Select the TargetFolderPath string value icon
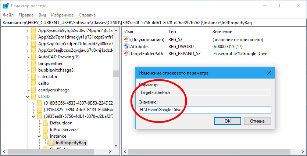The image size is (307, 156). coord(127,54)
